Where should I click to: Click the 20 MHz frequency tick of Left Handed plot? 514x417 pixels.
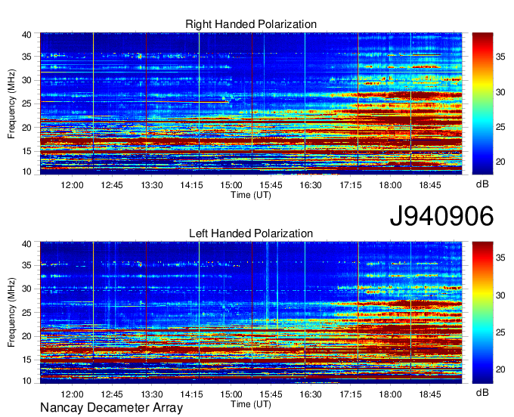[x=26, y=336]
